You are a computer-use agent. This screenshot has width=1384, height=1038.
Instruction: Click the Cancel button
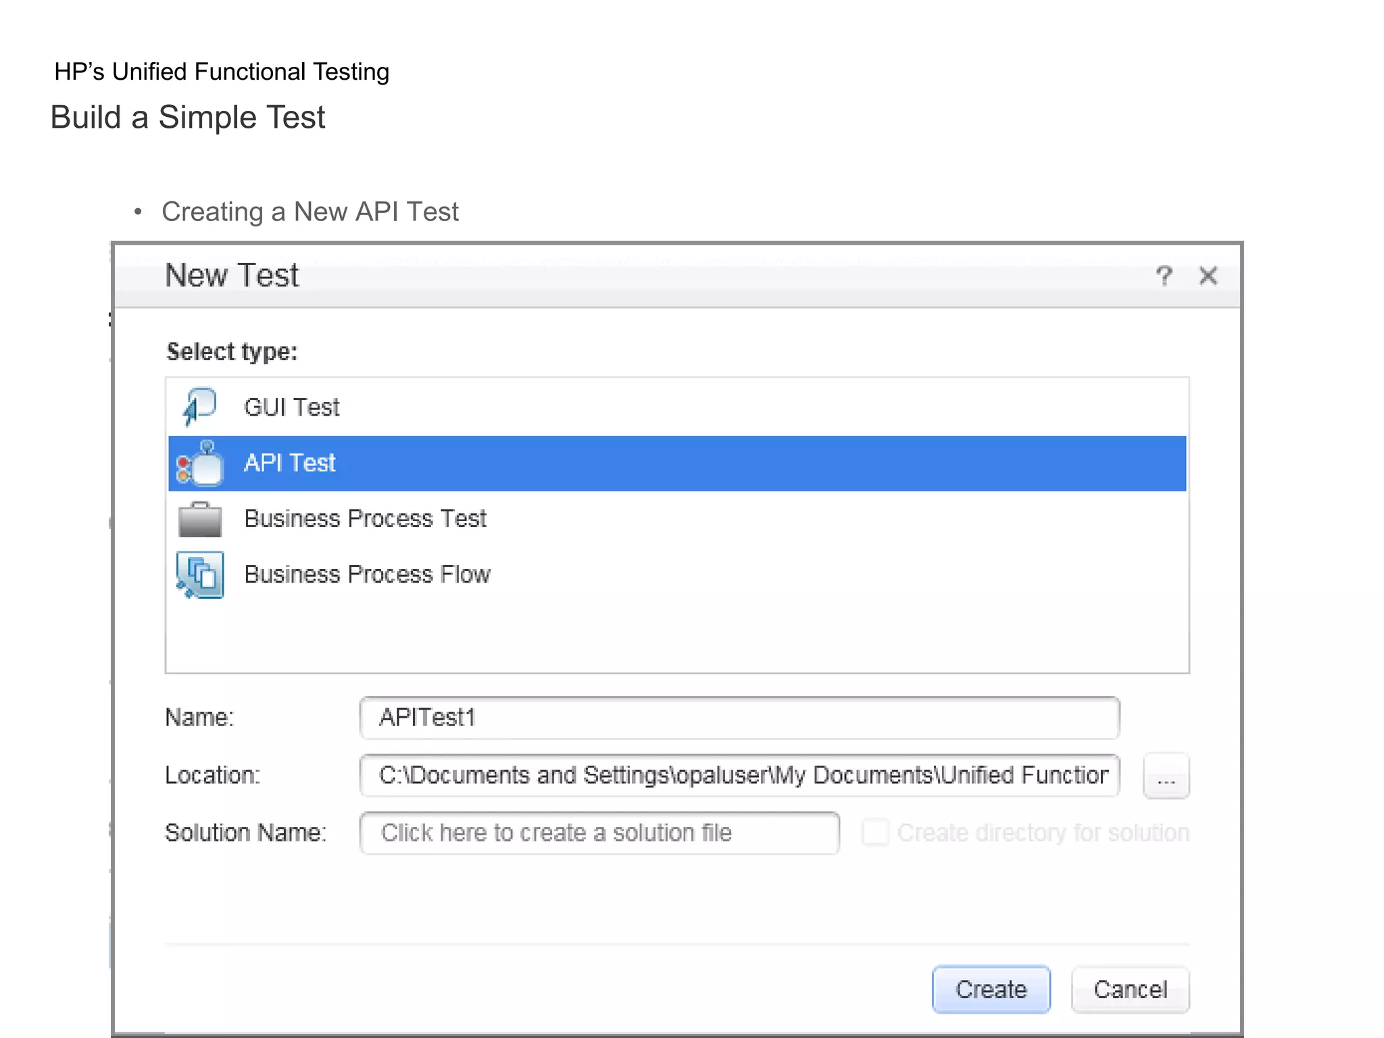coord(1130,989)
